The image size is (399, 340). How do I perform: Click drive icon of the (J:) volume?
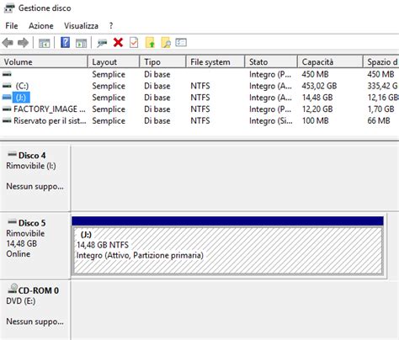pos(7,97)
